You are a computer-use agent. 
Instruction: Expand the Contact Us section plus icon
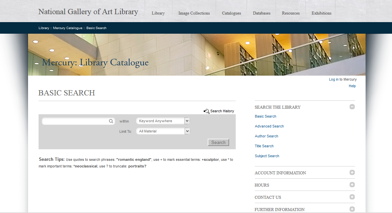[x=352, y=197]
